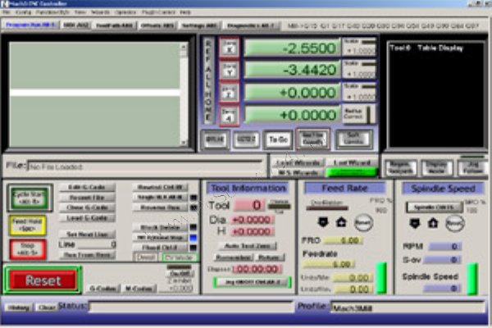Zero the X axis
This screenshot has width=492, height=328.
pos(230,48)
